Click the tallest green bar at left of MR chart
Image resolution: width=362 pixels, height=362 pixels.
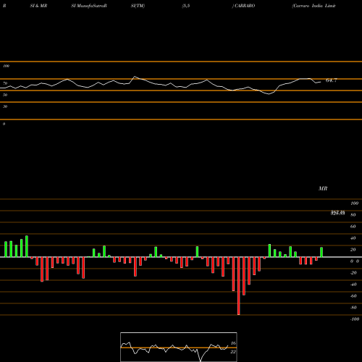pyautogui.click(x=27, y=246)
